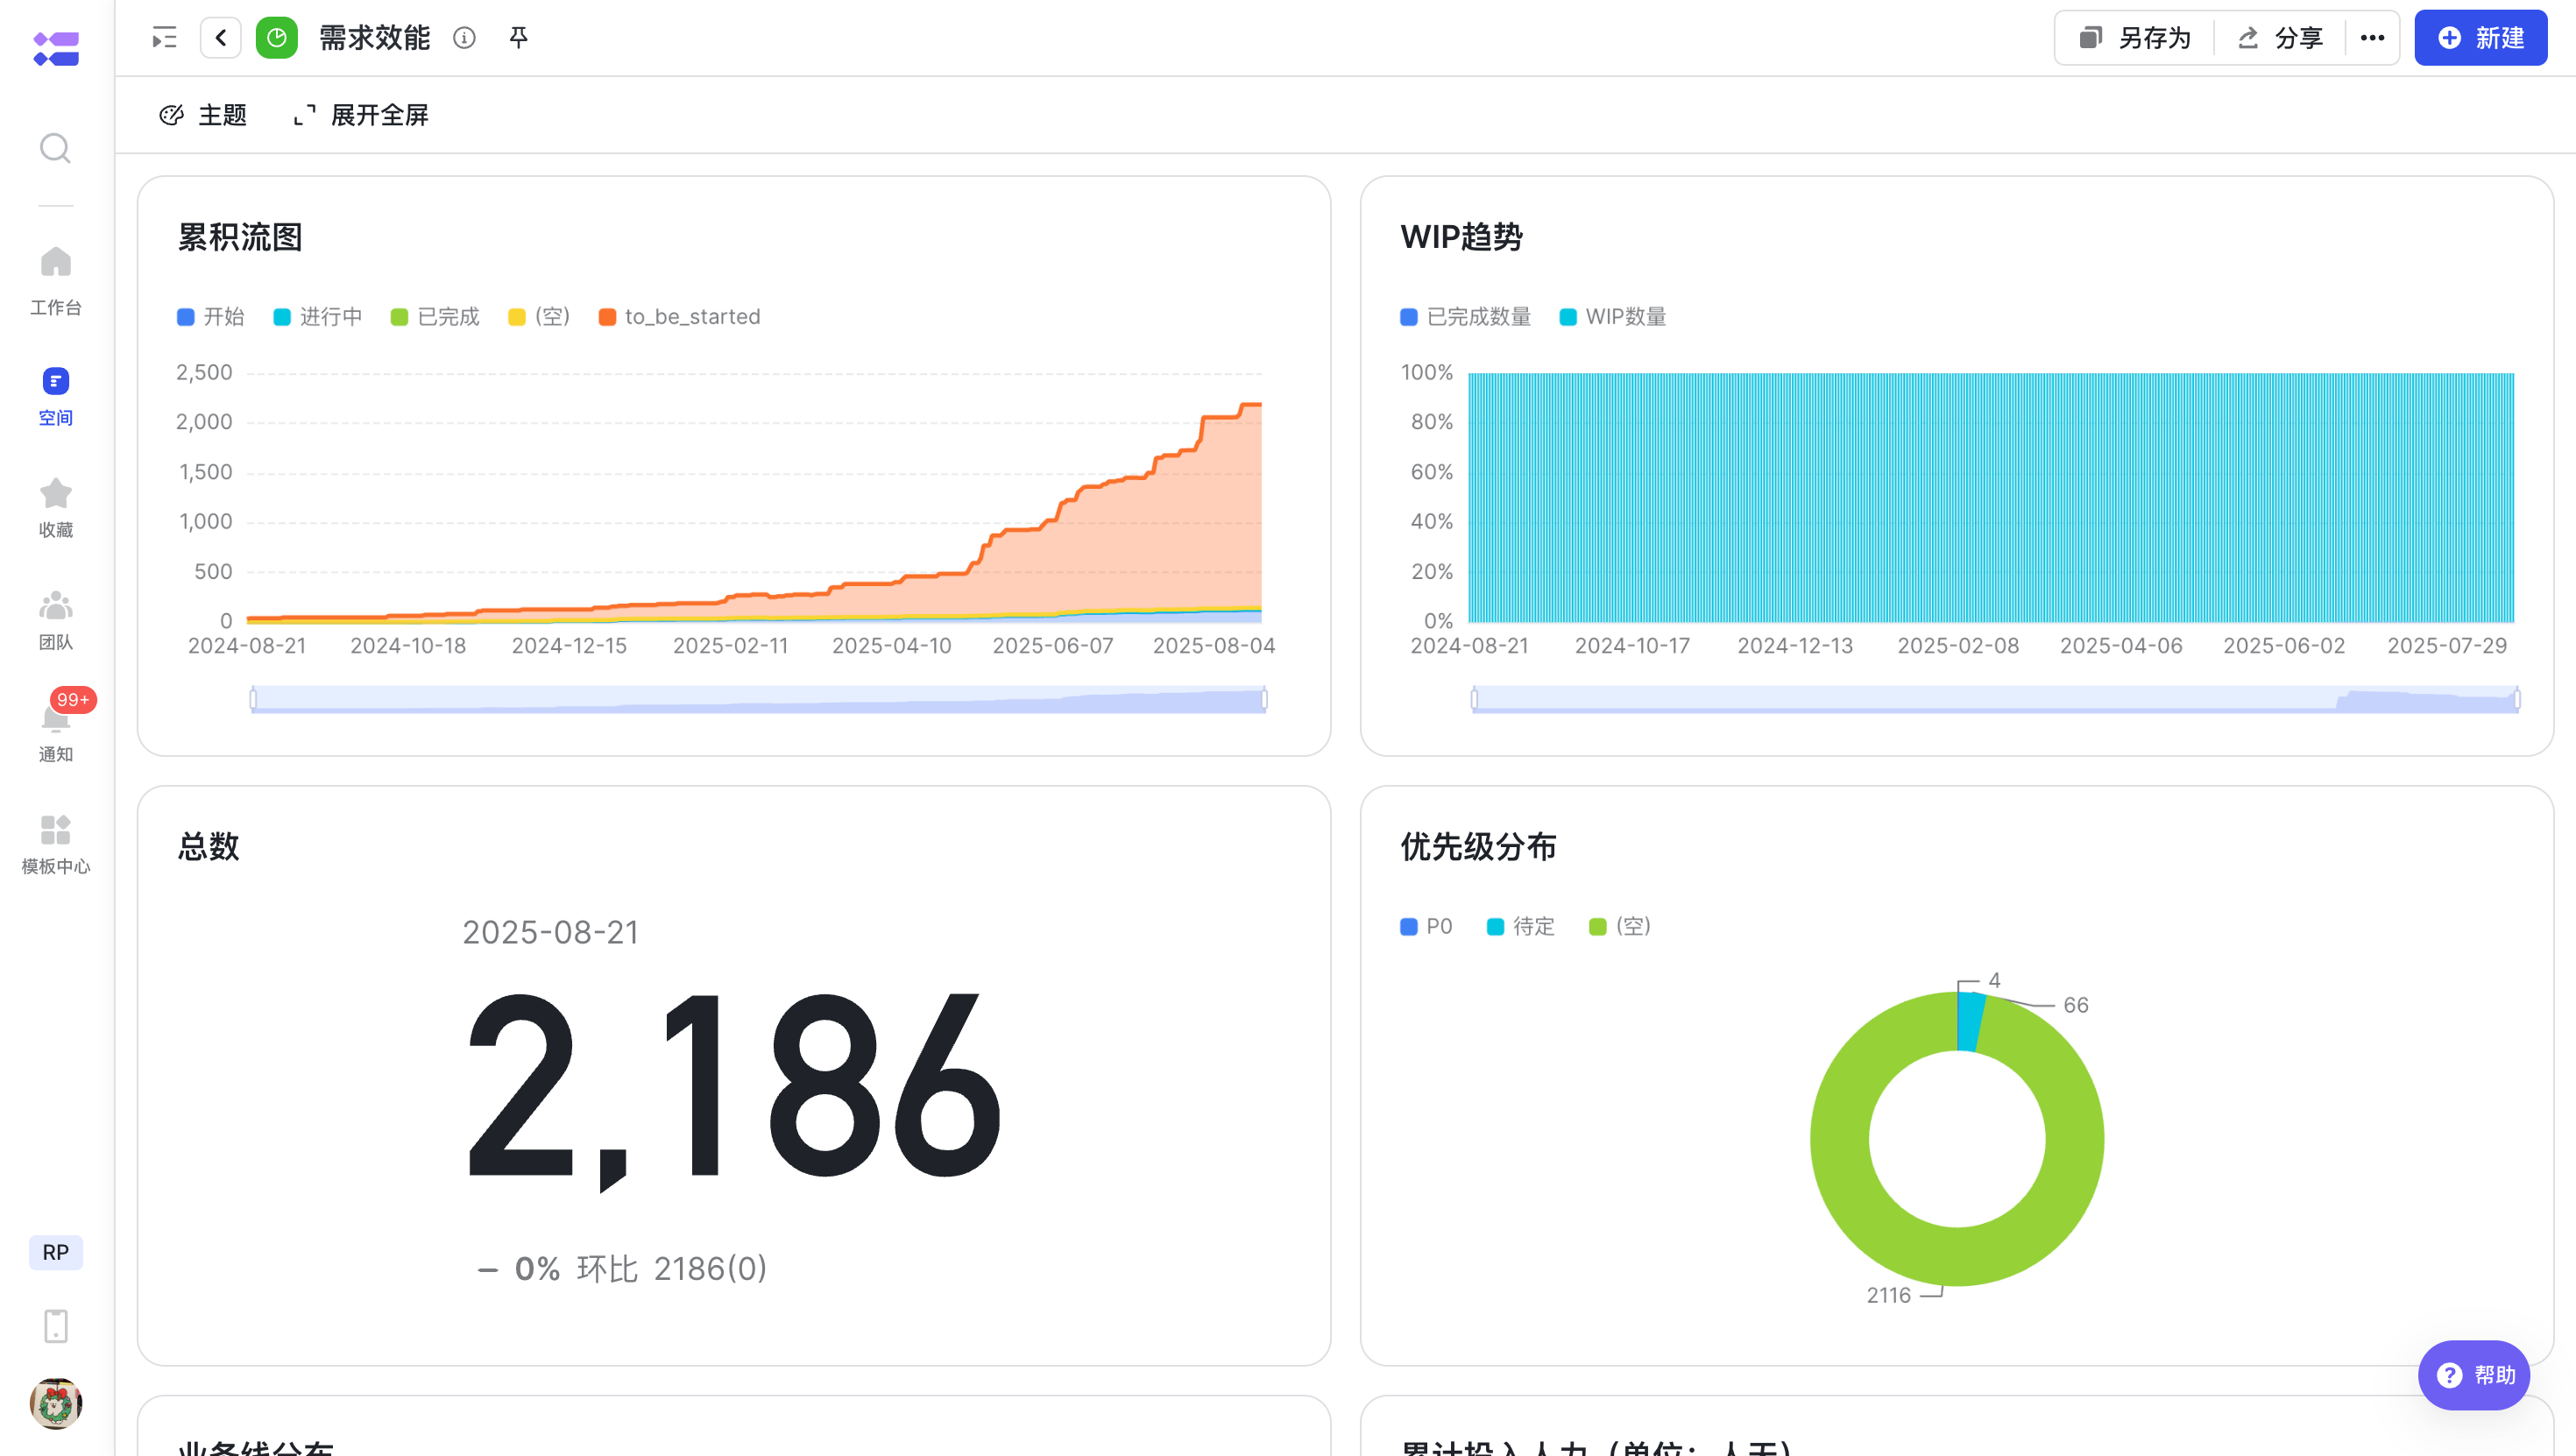
Task: Open the 帮助 help button
Action: (x=2475, y=1375)
